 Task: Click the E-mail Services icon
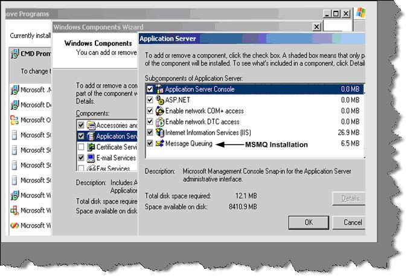(x=91, y=158)
